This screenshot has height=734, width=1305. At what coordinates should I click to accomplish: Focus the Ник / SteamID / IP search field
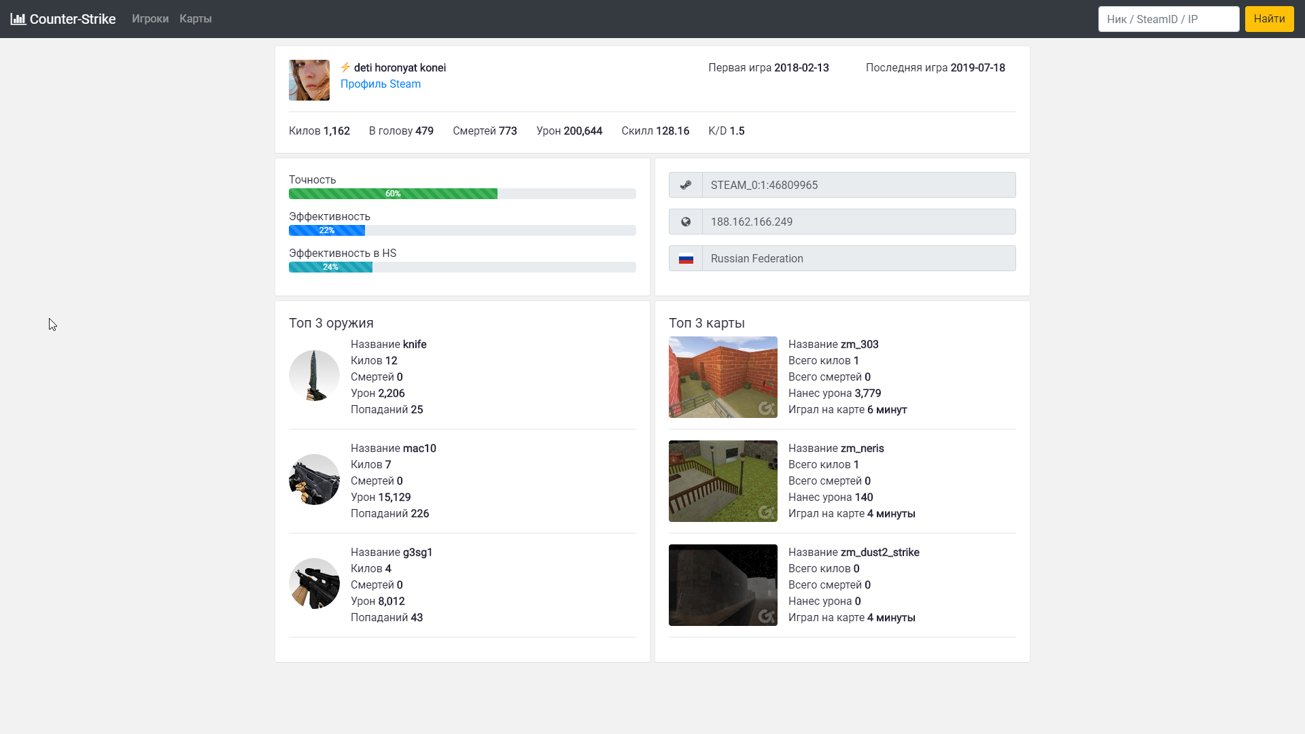pos(1169,19)
